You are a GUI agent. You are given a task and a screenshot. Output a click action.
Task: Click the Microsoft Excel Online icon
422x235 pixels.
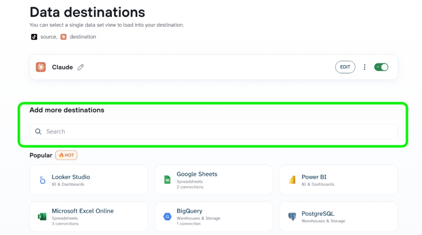coord(42,216)
